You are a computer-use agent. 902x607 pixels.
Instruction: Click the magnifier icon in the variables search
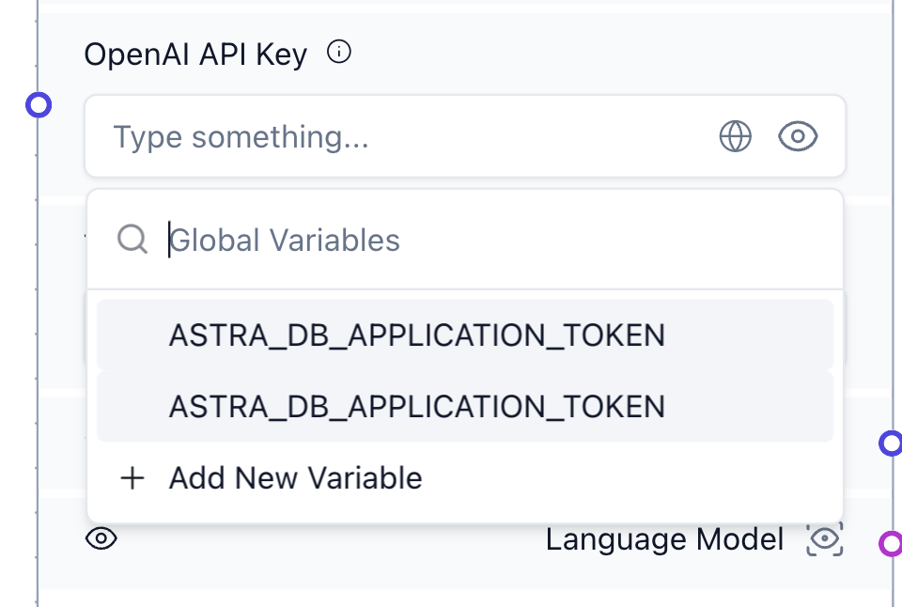click(132, 240)
